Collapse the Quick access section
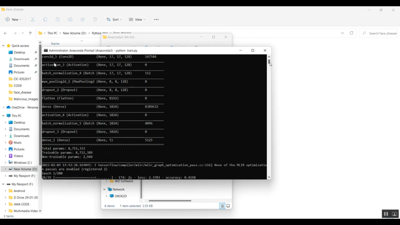 3,46
